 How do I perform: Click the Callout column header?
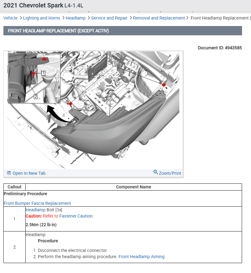15,187
